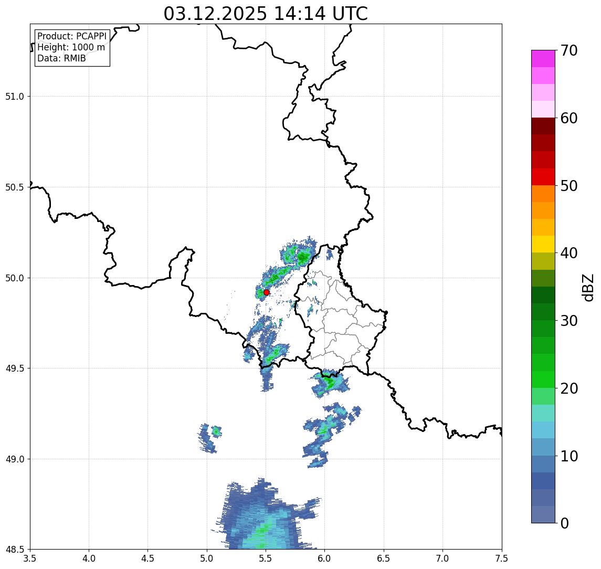The height and width of the screenshot is (569, 601).
Task: Click the Height: 1000 m label
Action: click(x=71, y=47)
